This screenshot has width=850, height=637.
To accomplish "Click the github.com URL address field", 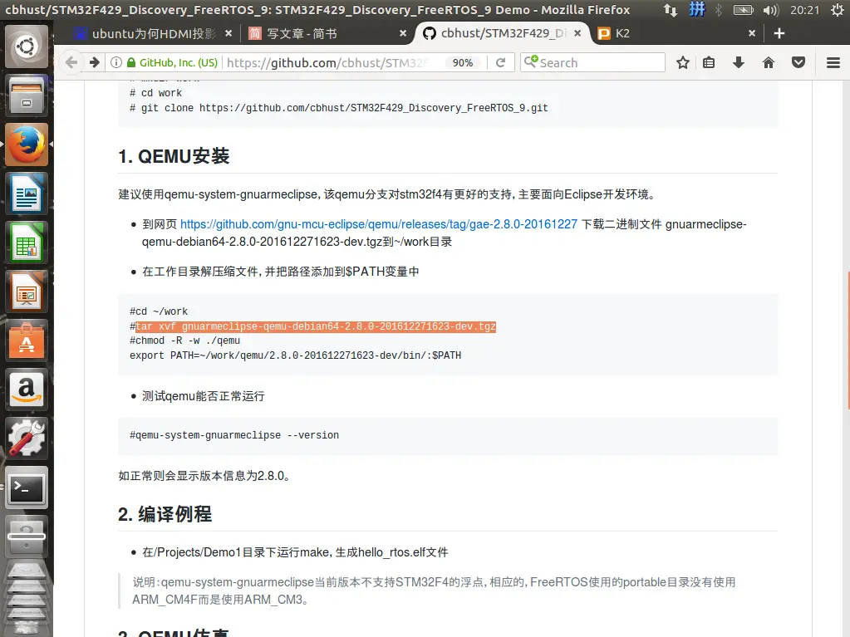I will pos(328,63).
